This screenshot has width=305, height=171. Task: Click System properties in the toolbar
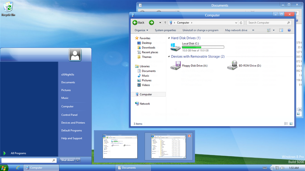click(x=165, y=30)
